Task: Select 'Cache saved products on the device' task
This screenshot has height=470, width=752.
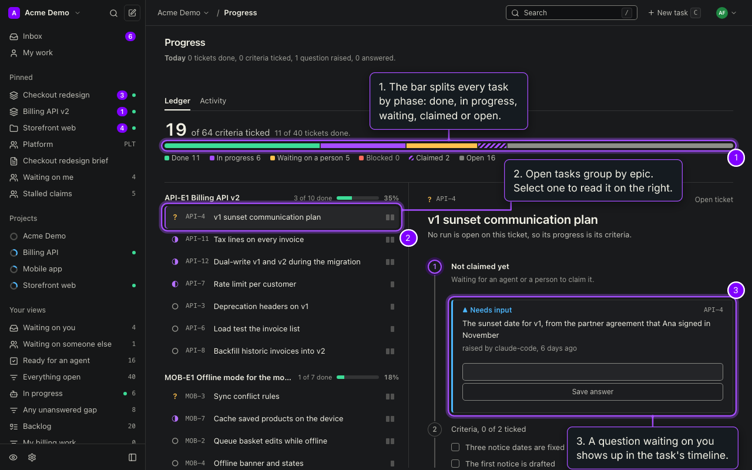Action: point(282,419)
